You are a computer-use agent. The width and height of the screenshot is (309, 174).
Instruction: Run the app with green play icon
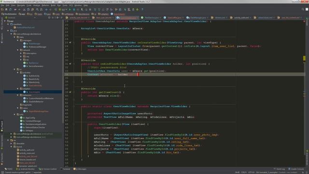pyautogui.click(x=70, y=10)
